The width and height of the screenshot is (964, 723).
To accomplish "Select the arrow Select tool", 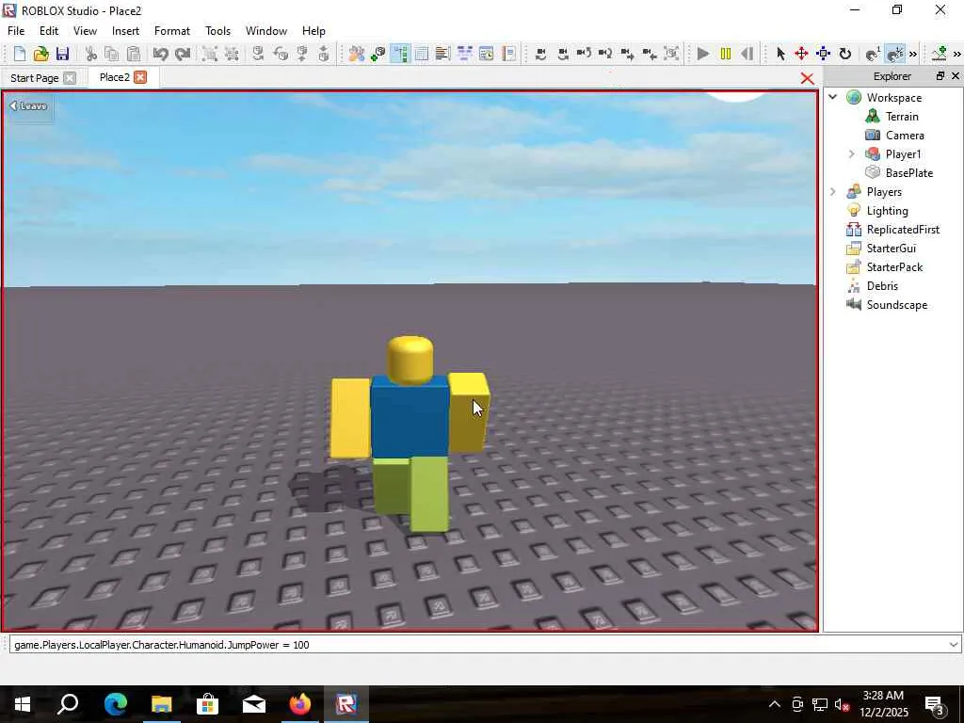I will click(780, 54).
